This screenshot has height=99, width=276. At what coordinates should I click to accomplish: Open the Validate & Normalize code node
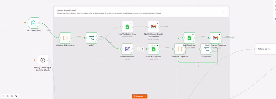(65, 38)
